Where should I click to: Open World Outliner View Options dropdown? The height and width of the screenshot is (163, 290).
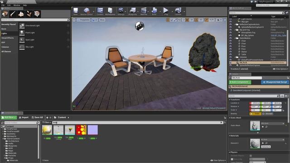(x=280, y=69)
